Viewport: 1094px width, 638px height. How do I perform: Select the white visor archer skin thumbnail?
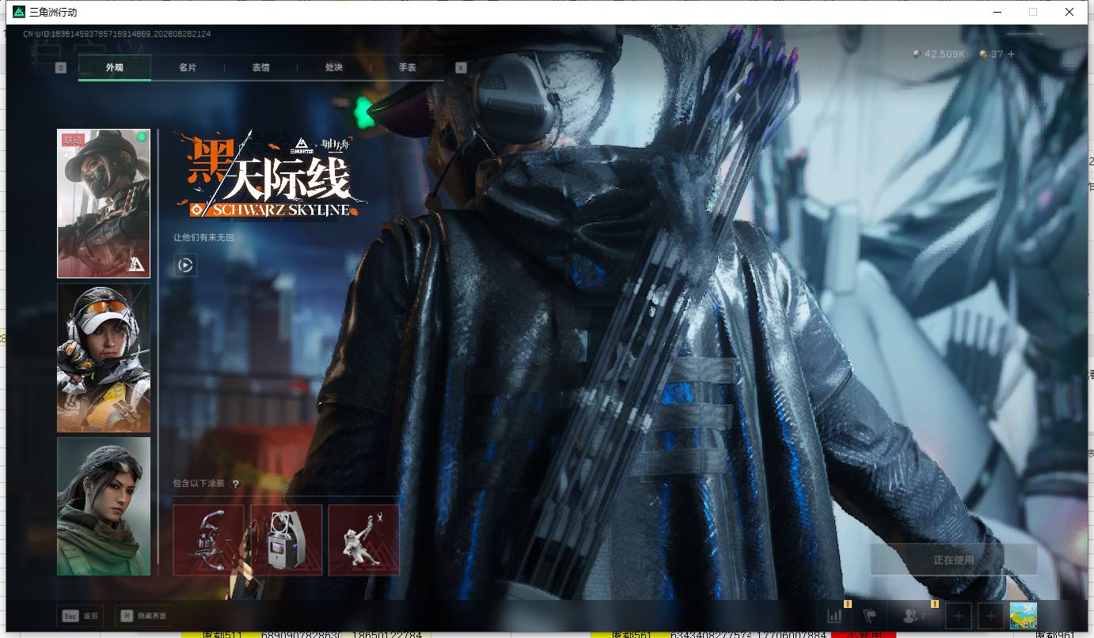(104, 358)
